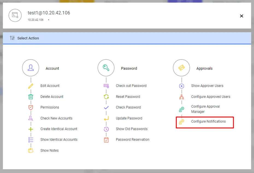
Task: Click the green refresh icon for Reset Password
Action: click(106, 97)
